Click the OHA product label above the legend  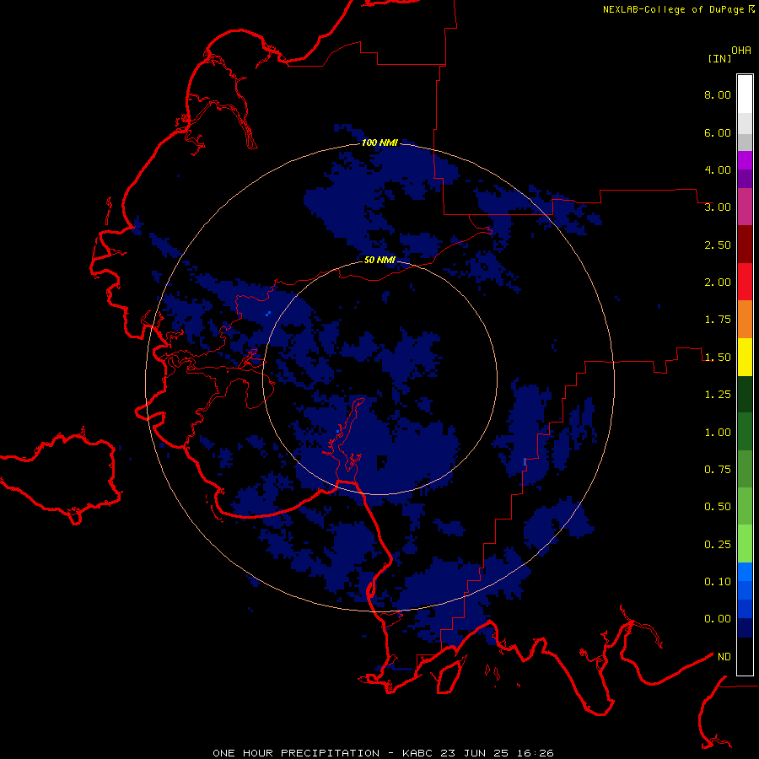coord(741,51)
